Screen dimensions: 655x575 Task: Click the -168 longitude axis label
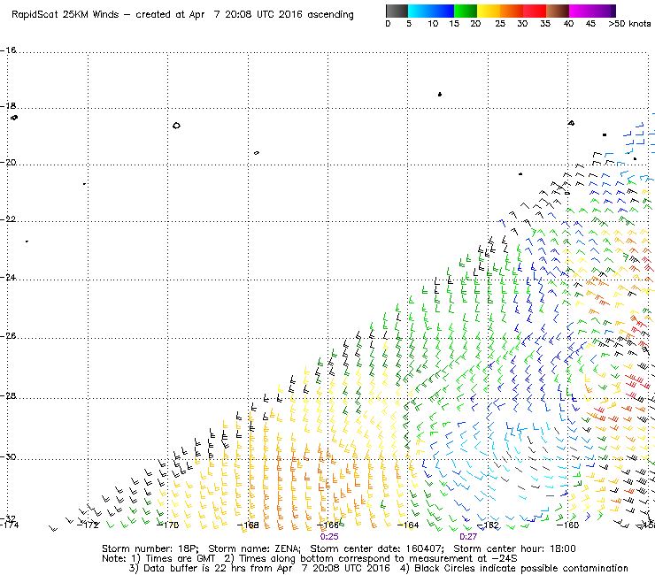(248, 525)
